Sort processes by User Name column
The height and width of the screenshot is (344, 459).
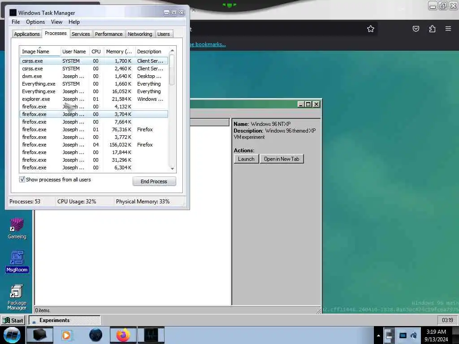pyautogui.click(x=74, y=52)
